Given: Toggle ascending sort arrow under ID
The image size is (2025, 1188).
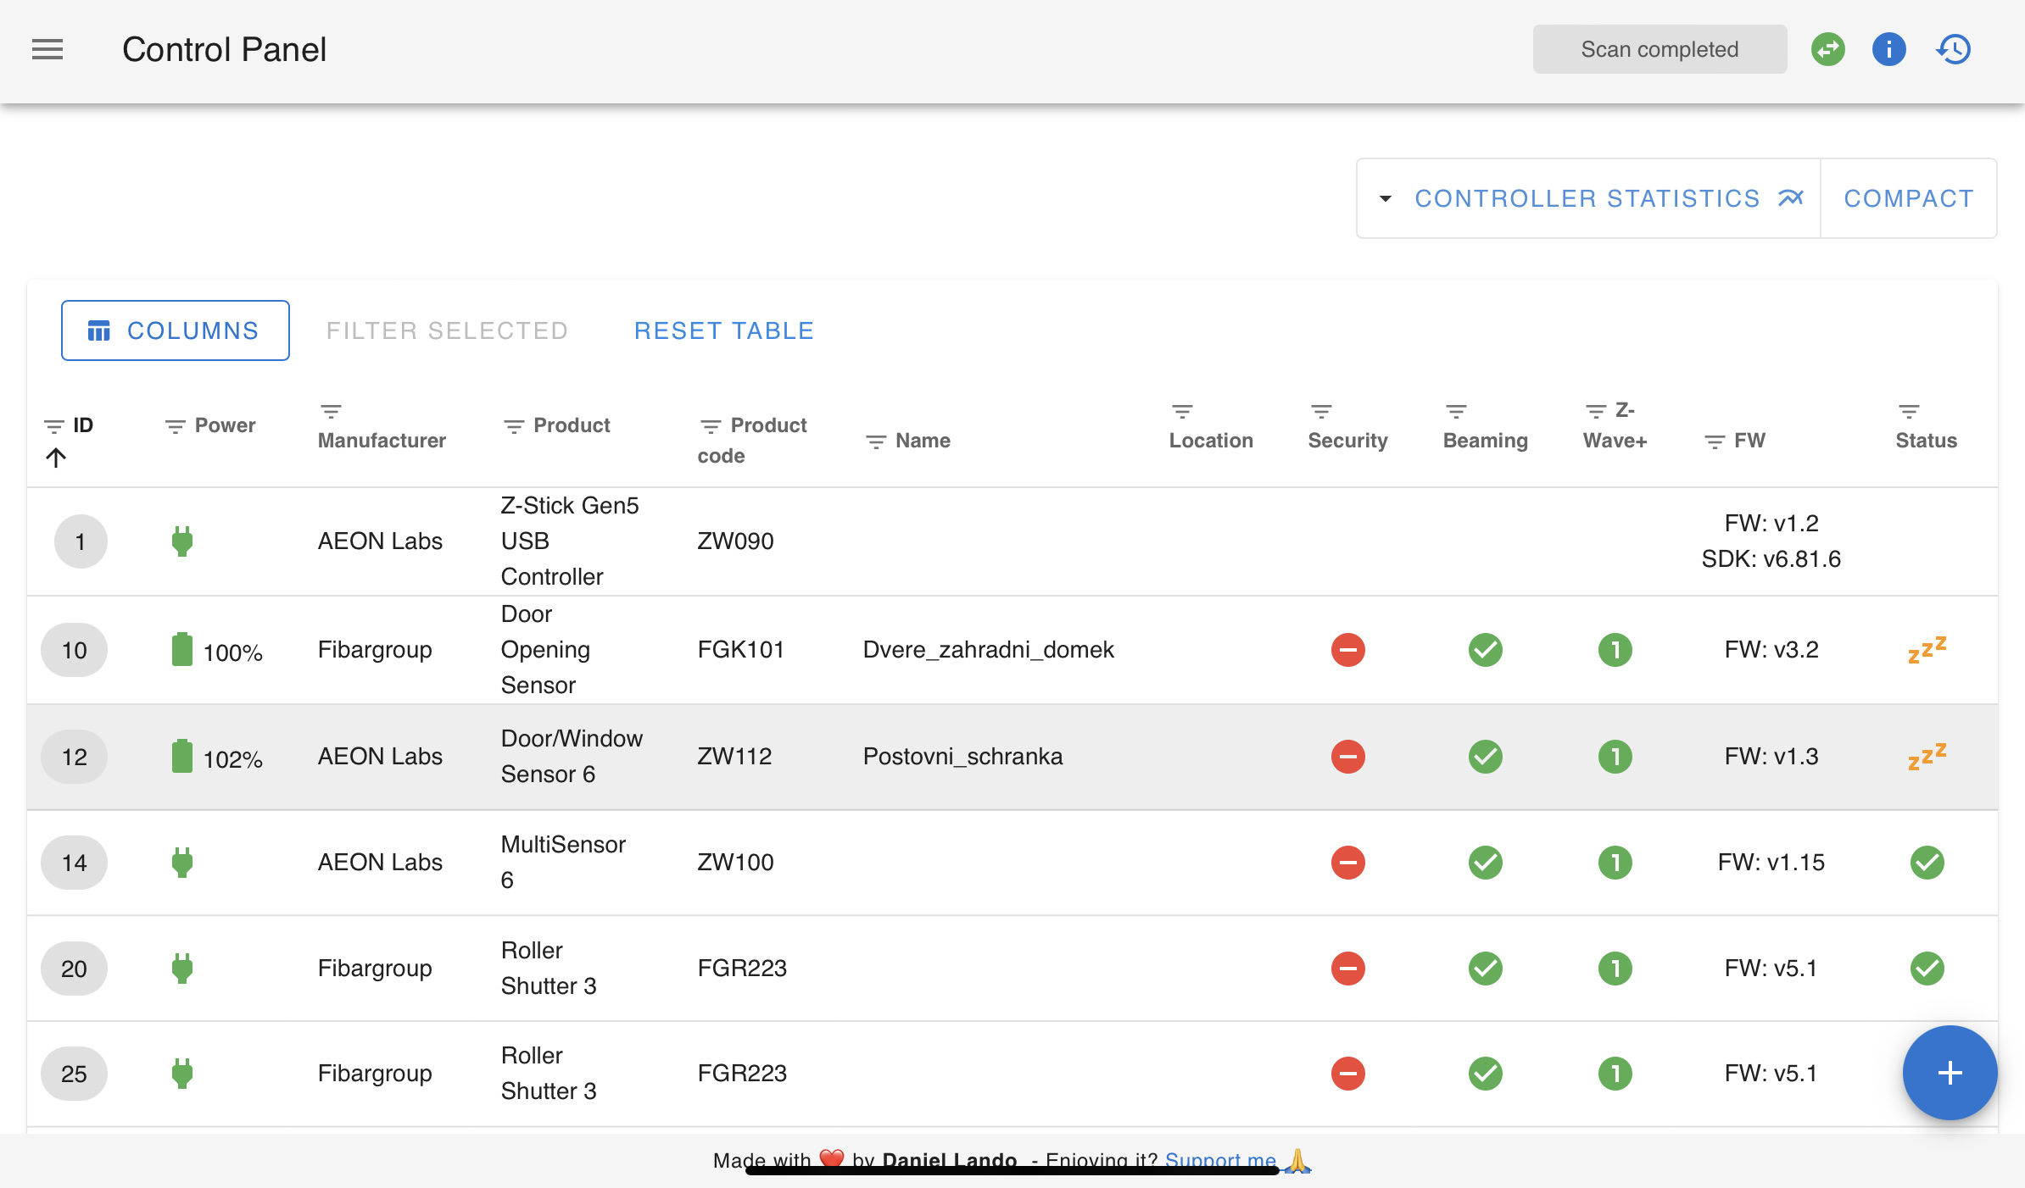Looking at the screenshot, I should point(56,458).
